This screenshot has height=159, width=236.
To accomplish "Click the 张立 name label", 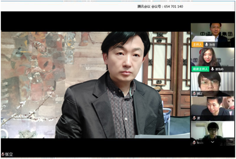I will (x=9, y=155).
